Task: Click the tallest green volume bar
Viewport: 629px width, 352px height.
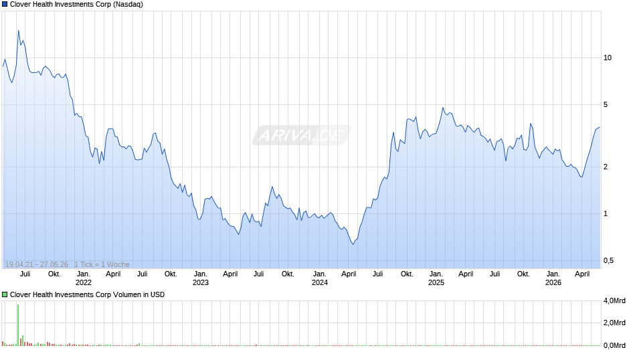Action: tap(18, 325)
